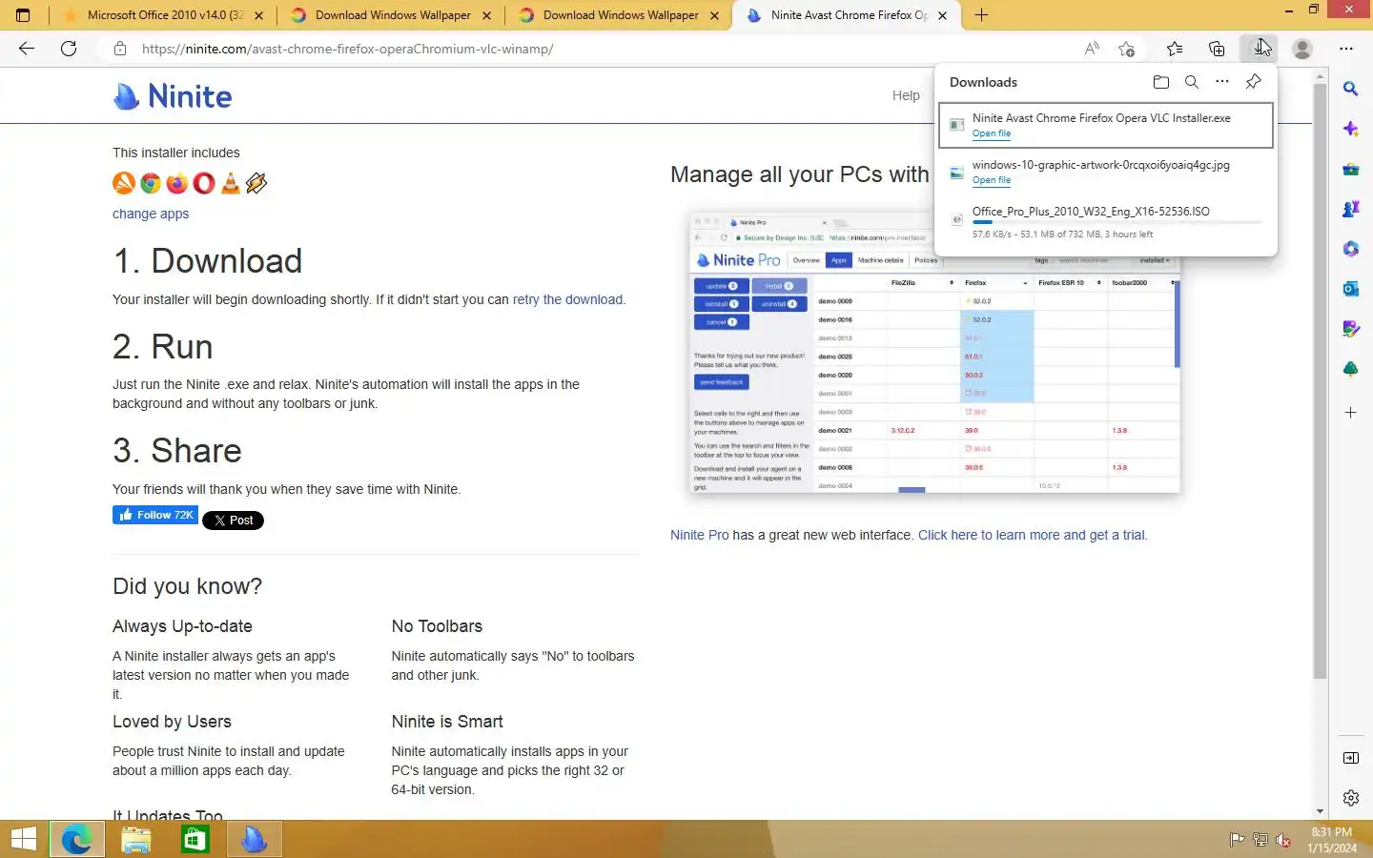Click the address bar URL
Image resolution: width=1373 pixels, height=858 pixels.
tap(347, 49)
